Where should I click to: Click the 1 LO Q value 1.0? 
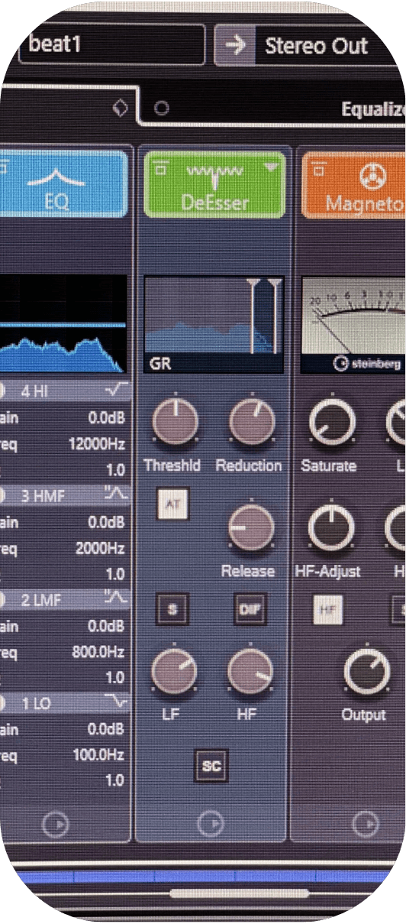(x=114, y=781)
